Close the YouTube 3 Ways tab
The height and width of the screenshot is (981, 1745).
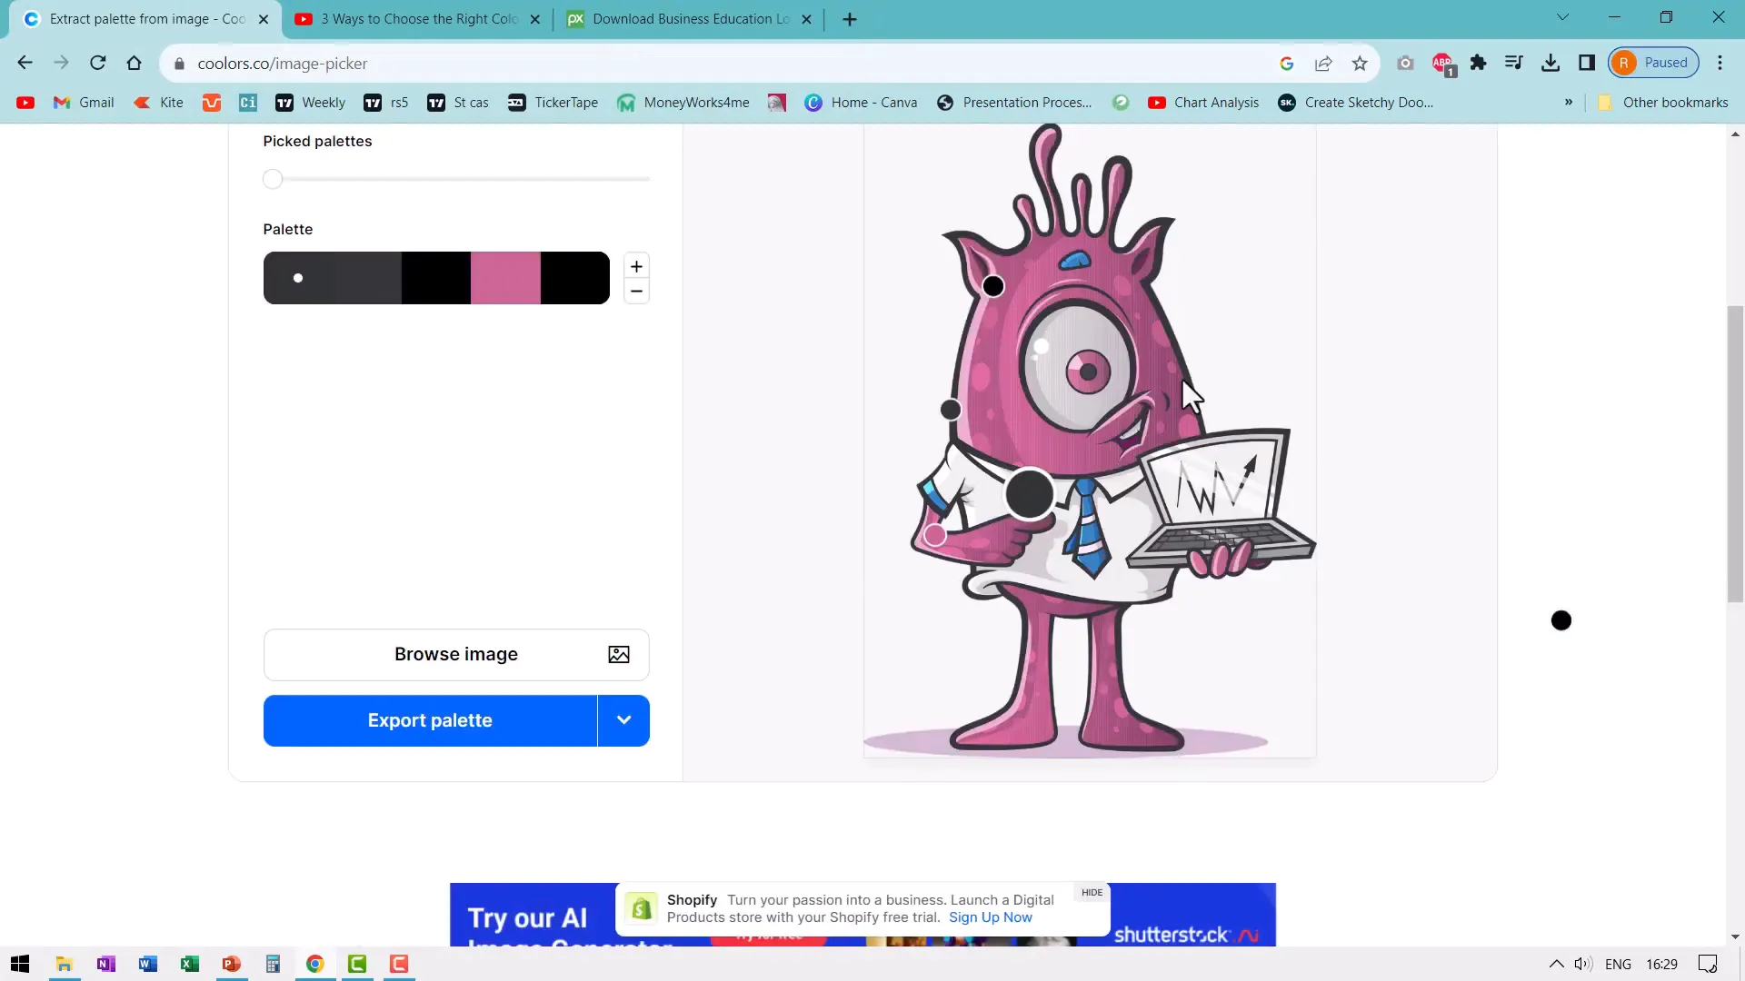(534, 19)
